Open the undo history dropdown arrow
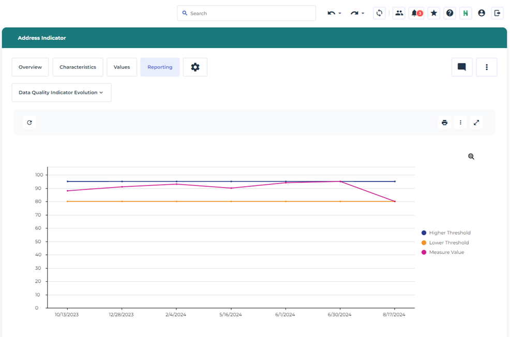510x337 pixels. (x=340, y=13)
